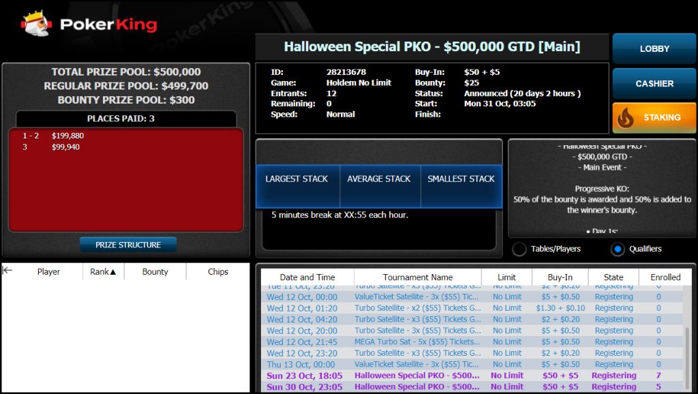Screen dimensions: 698x394
Task: Select the Tables/Players radio button
Action: tap(519, 249)
